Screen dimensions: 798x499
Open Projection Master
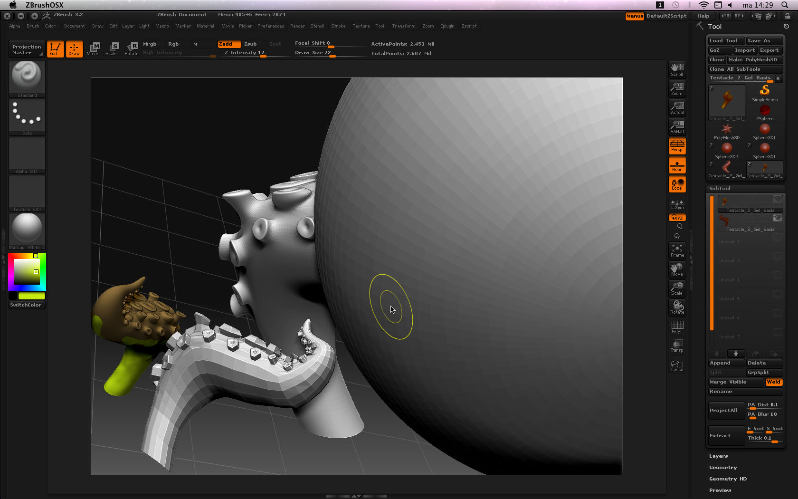(27, 49)
